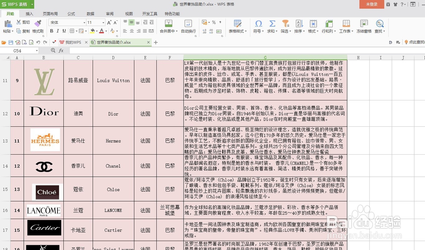Image resolution: width=425 pixels, height=250 pixels.
Task: Click the Format (格式) cells icon
Action: pos(313,23)
